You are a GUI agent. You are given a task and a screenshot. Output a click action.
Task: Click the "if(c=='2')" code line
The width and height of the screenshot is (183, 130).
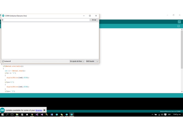point(9,82)
